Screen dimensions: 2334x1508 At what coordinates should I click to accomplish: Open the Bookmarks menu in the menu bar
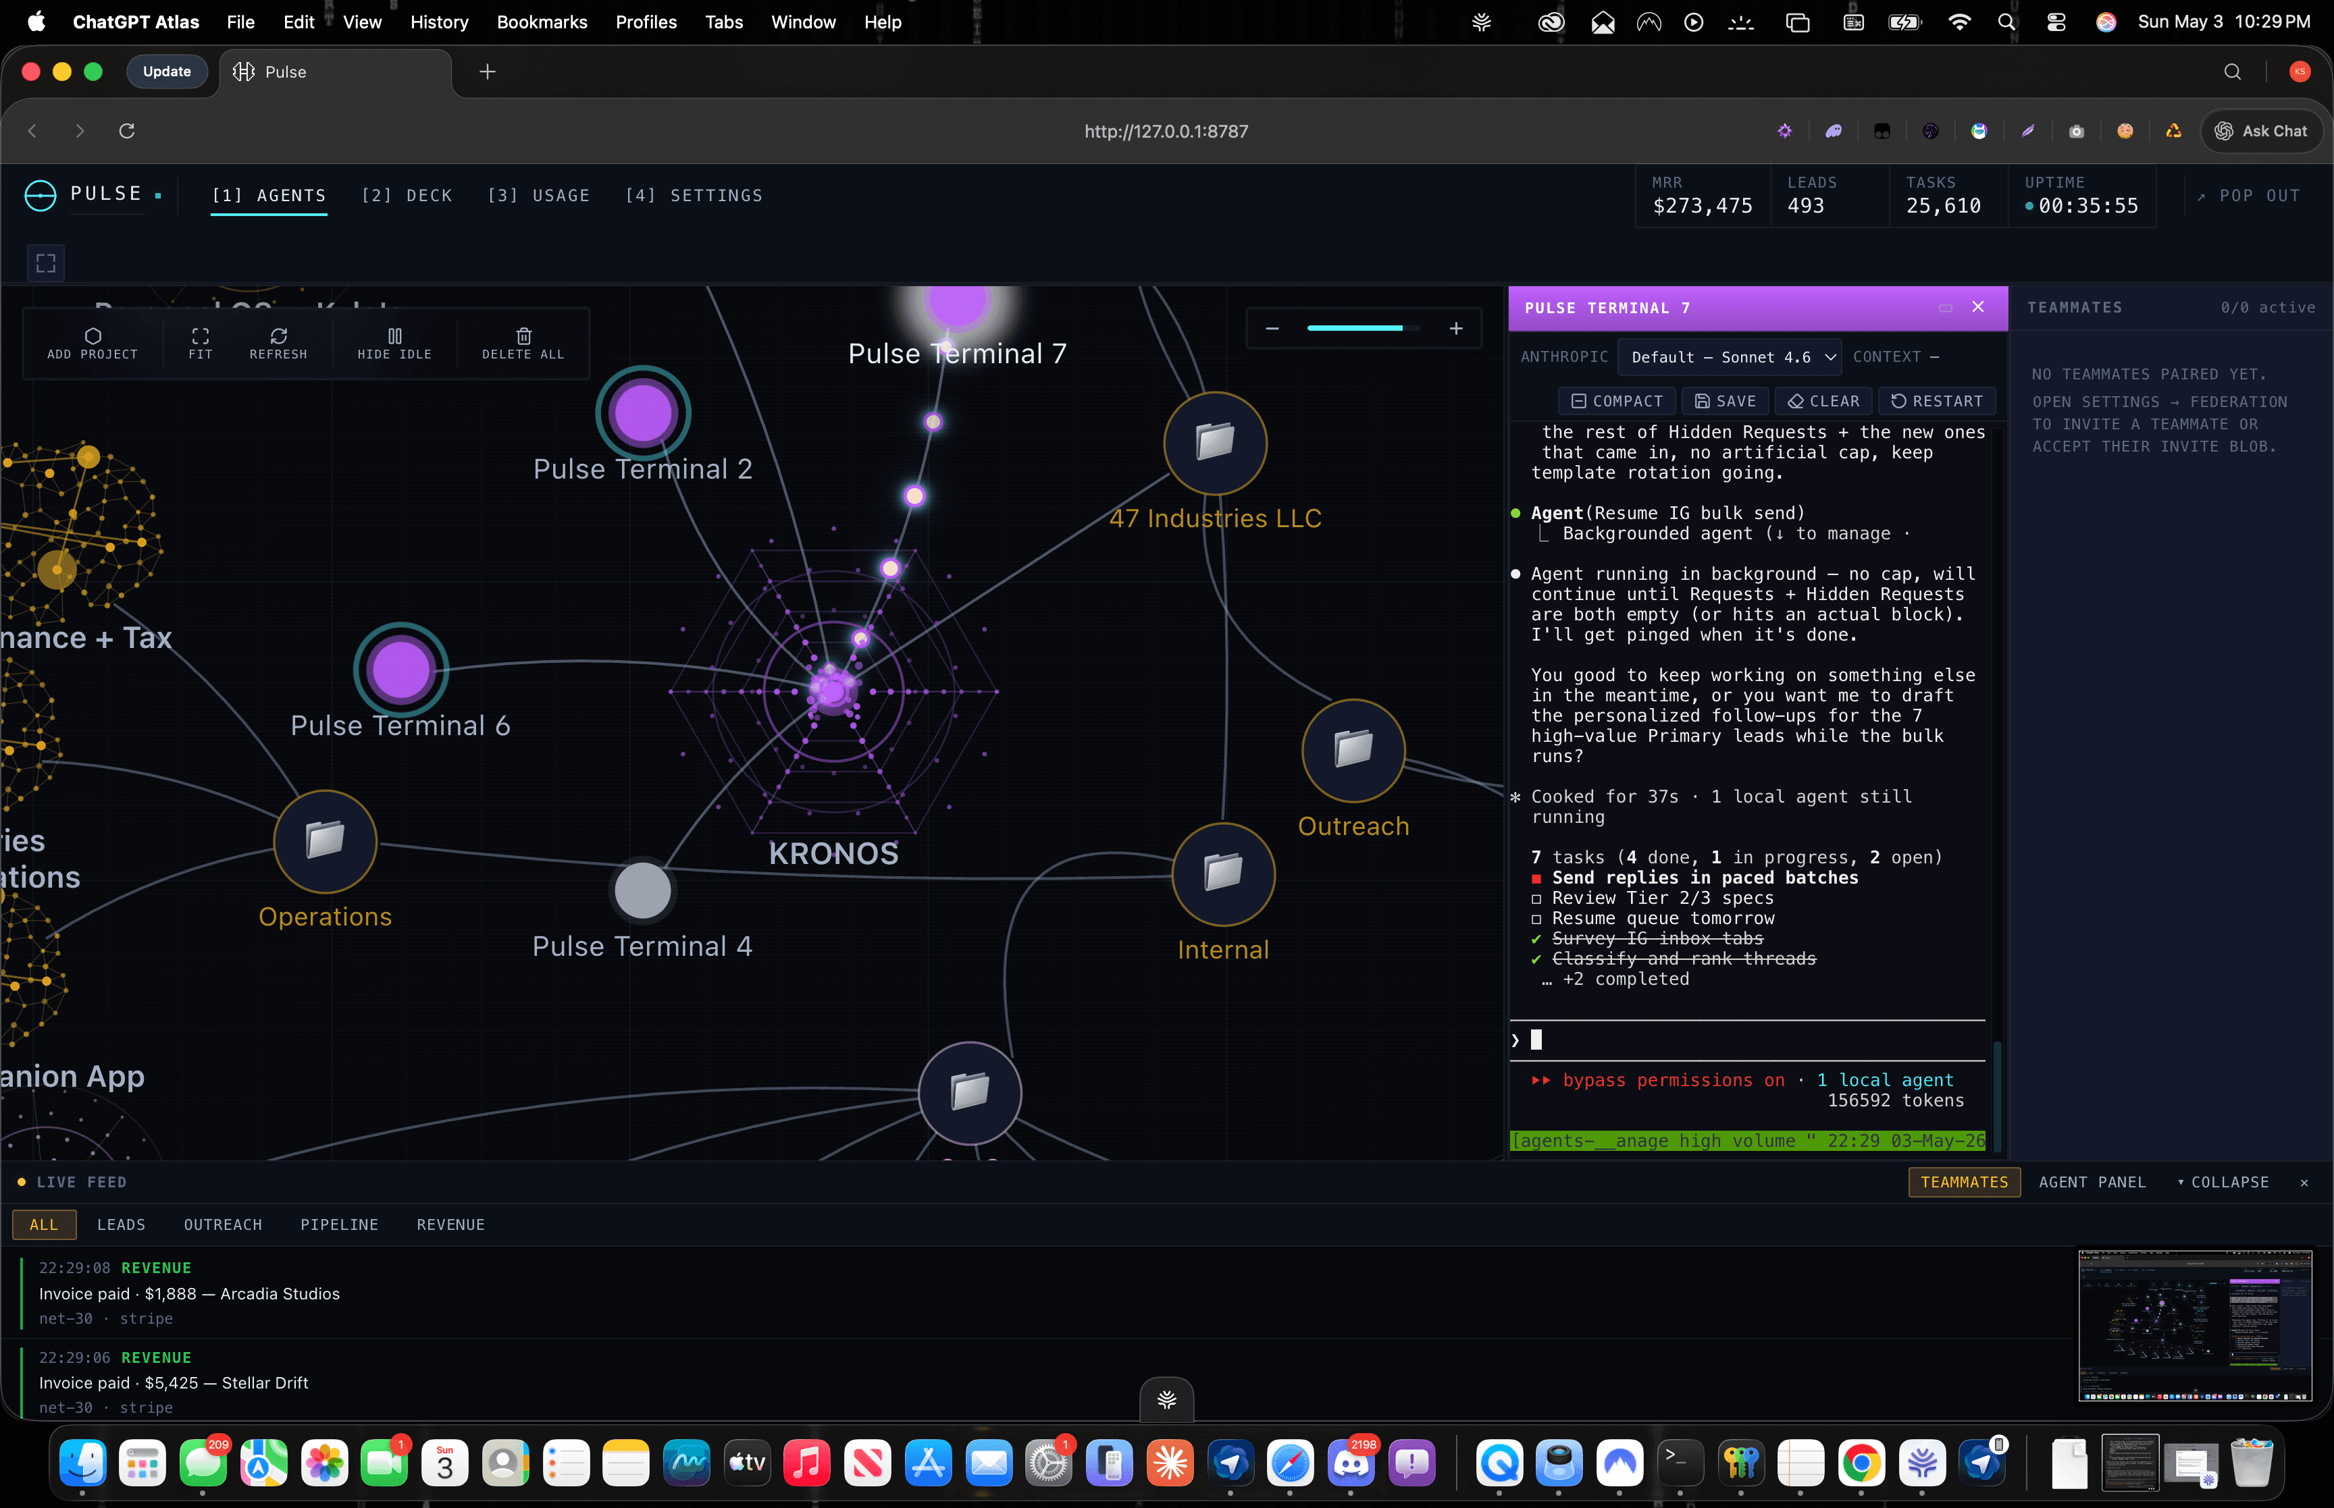point(542,22)
